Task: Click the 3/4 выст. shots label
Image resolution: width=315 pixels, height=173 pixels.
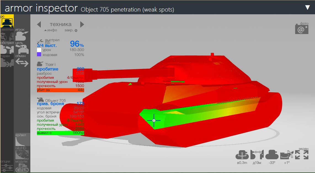Action: pyautogui.click(x=47, y=46)
